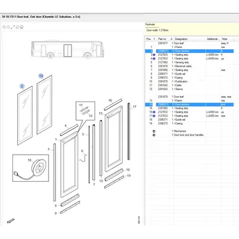Open info icon on position 4 row
Viewport: 239px width, 239px height.
point(154,59)
